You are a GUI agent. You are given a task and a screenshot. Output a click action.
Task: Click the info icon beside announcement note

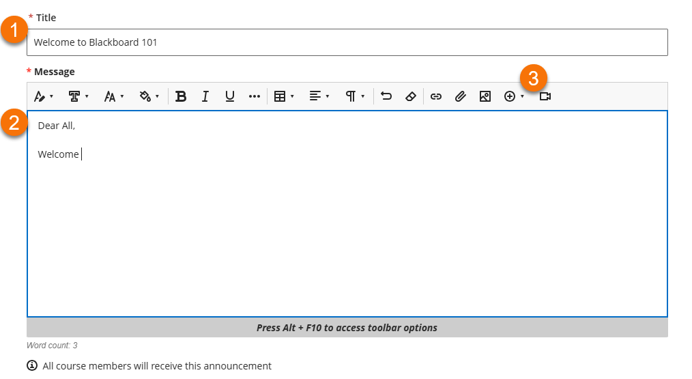[32, 365]
